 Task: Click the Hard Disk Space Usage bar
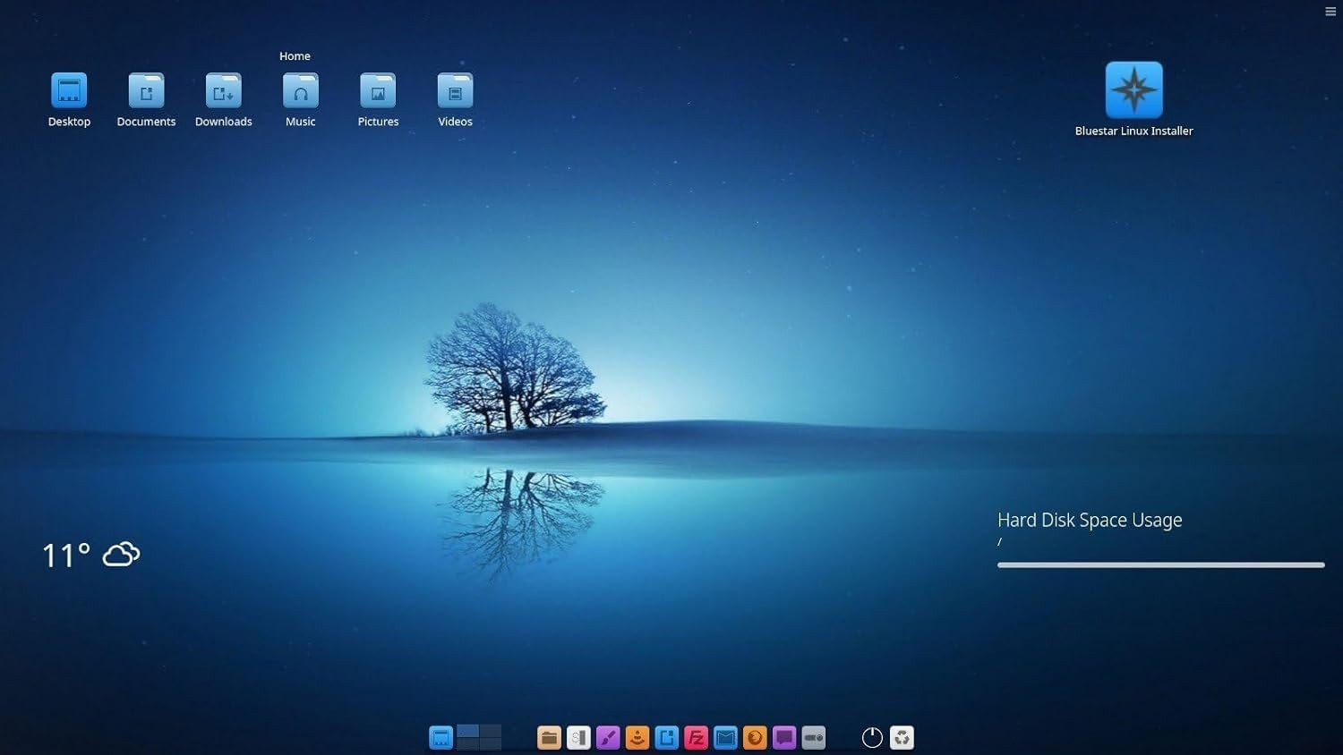(1160, 564)
